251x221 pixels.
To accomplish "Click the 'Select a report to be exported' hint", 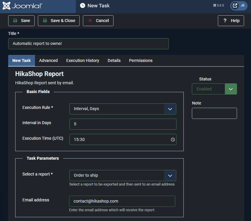I will click(122, 184).
